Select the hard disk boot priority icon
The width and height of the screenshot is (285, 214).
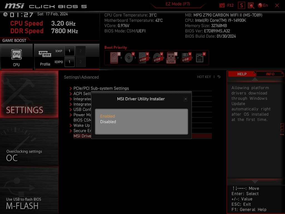[115, 58]
